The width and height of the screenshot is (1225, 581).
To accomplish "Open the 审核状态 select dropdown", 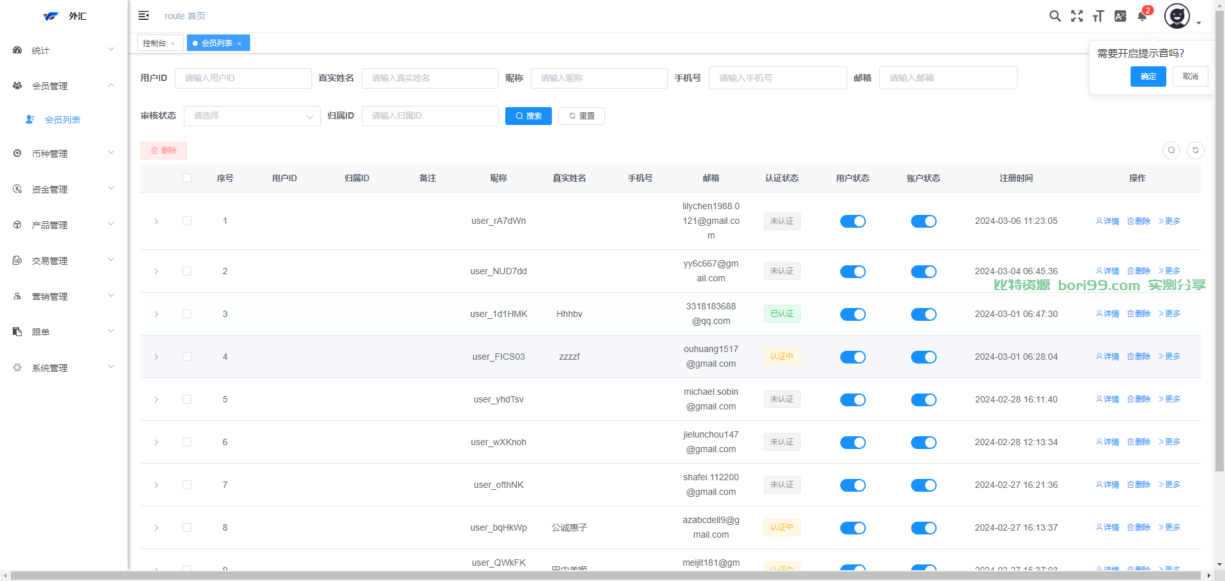I will (252, 116).
